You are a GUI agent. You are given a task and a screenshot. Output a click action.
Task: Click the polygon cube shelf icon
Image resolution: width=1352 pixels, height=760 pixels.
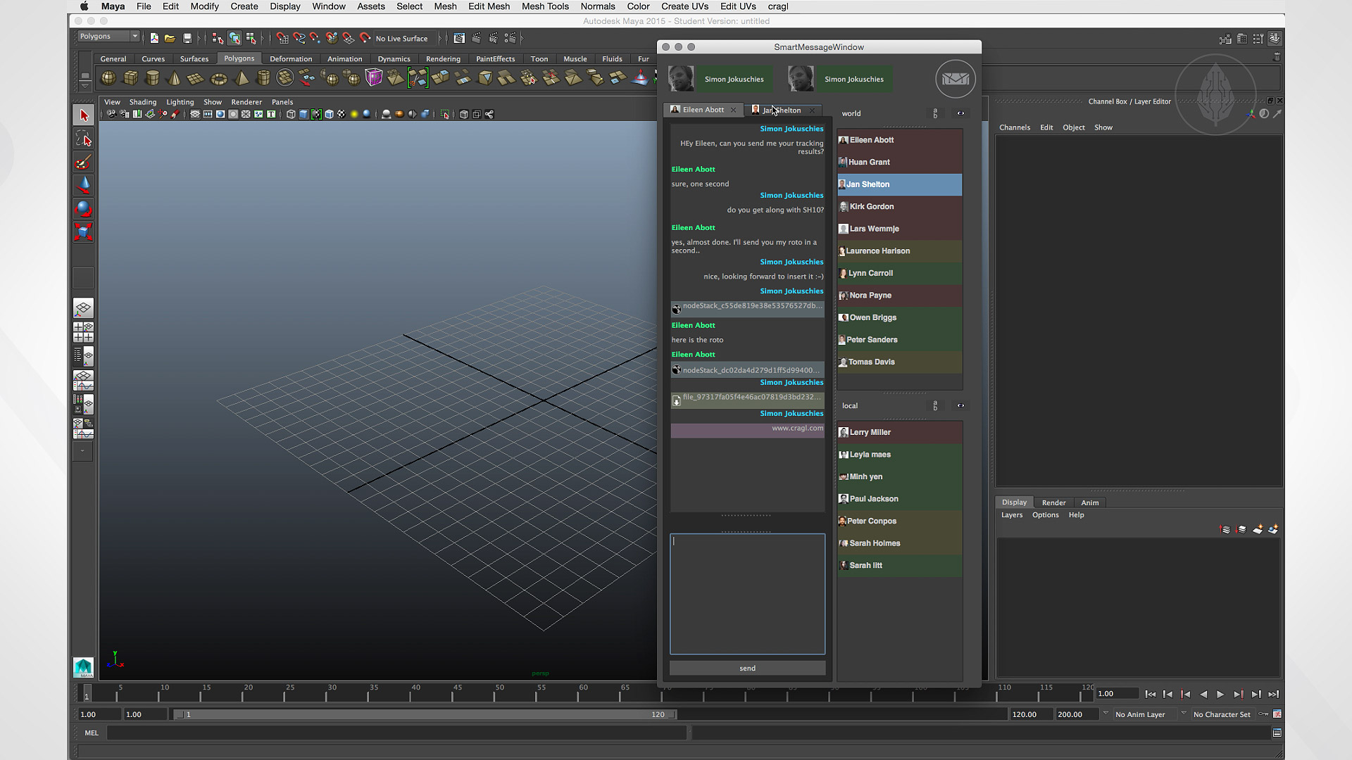point(130,78)
